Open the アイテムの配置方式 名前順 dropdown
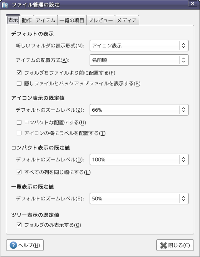This screenshot has width=200, height=257. [139, 60]
